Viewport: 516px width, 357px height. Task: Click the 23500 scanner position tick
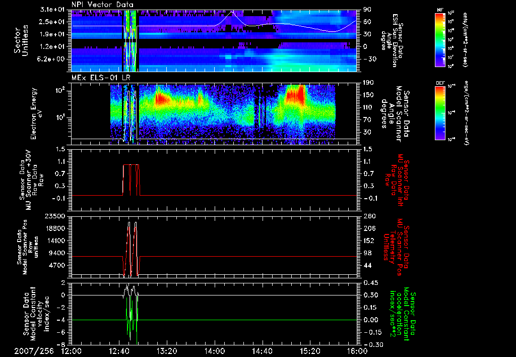click(56, 216)
